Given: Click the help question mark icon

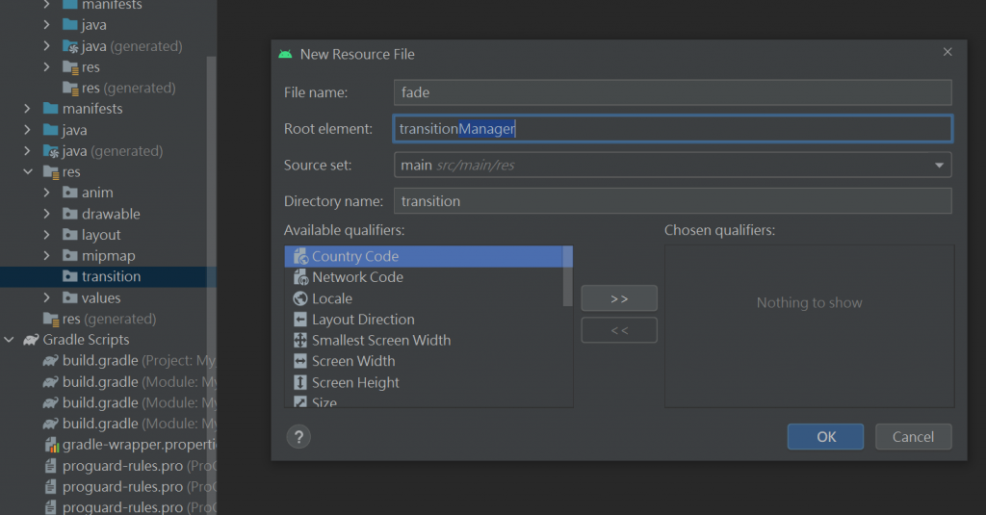Looking at the screenshot, I should pyautogui.click(x=298, y=436).
